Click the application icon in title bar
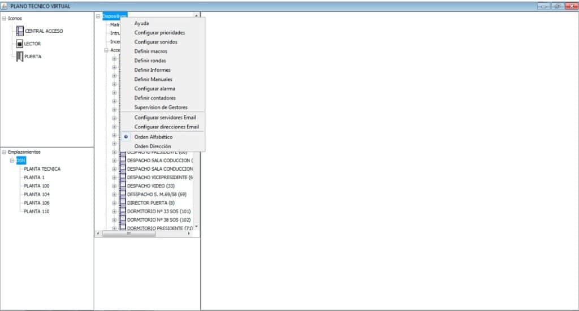This screenshot has height=311, width=579. 5,6
